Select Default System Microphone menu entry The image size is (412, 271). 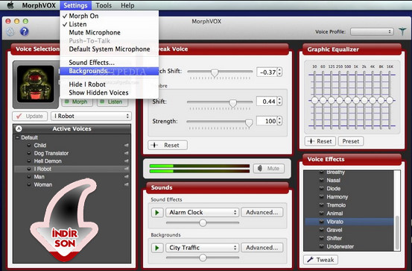click(110, 49)
